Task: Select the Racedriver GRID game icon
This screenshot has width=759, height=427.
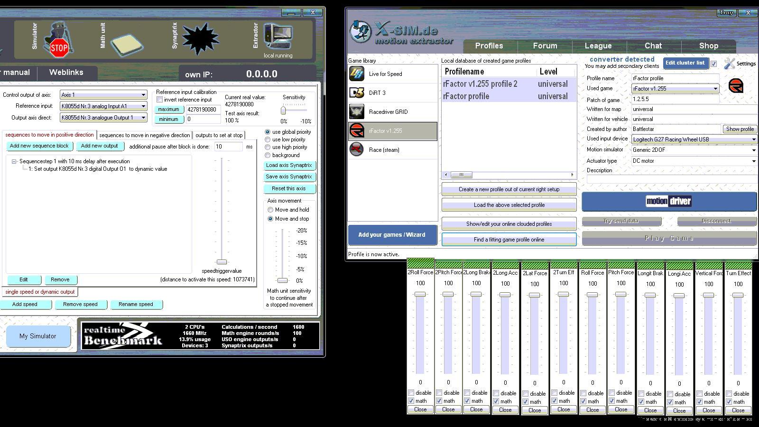Action: (357, 112)
